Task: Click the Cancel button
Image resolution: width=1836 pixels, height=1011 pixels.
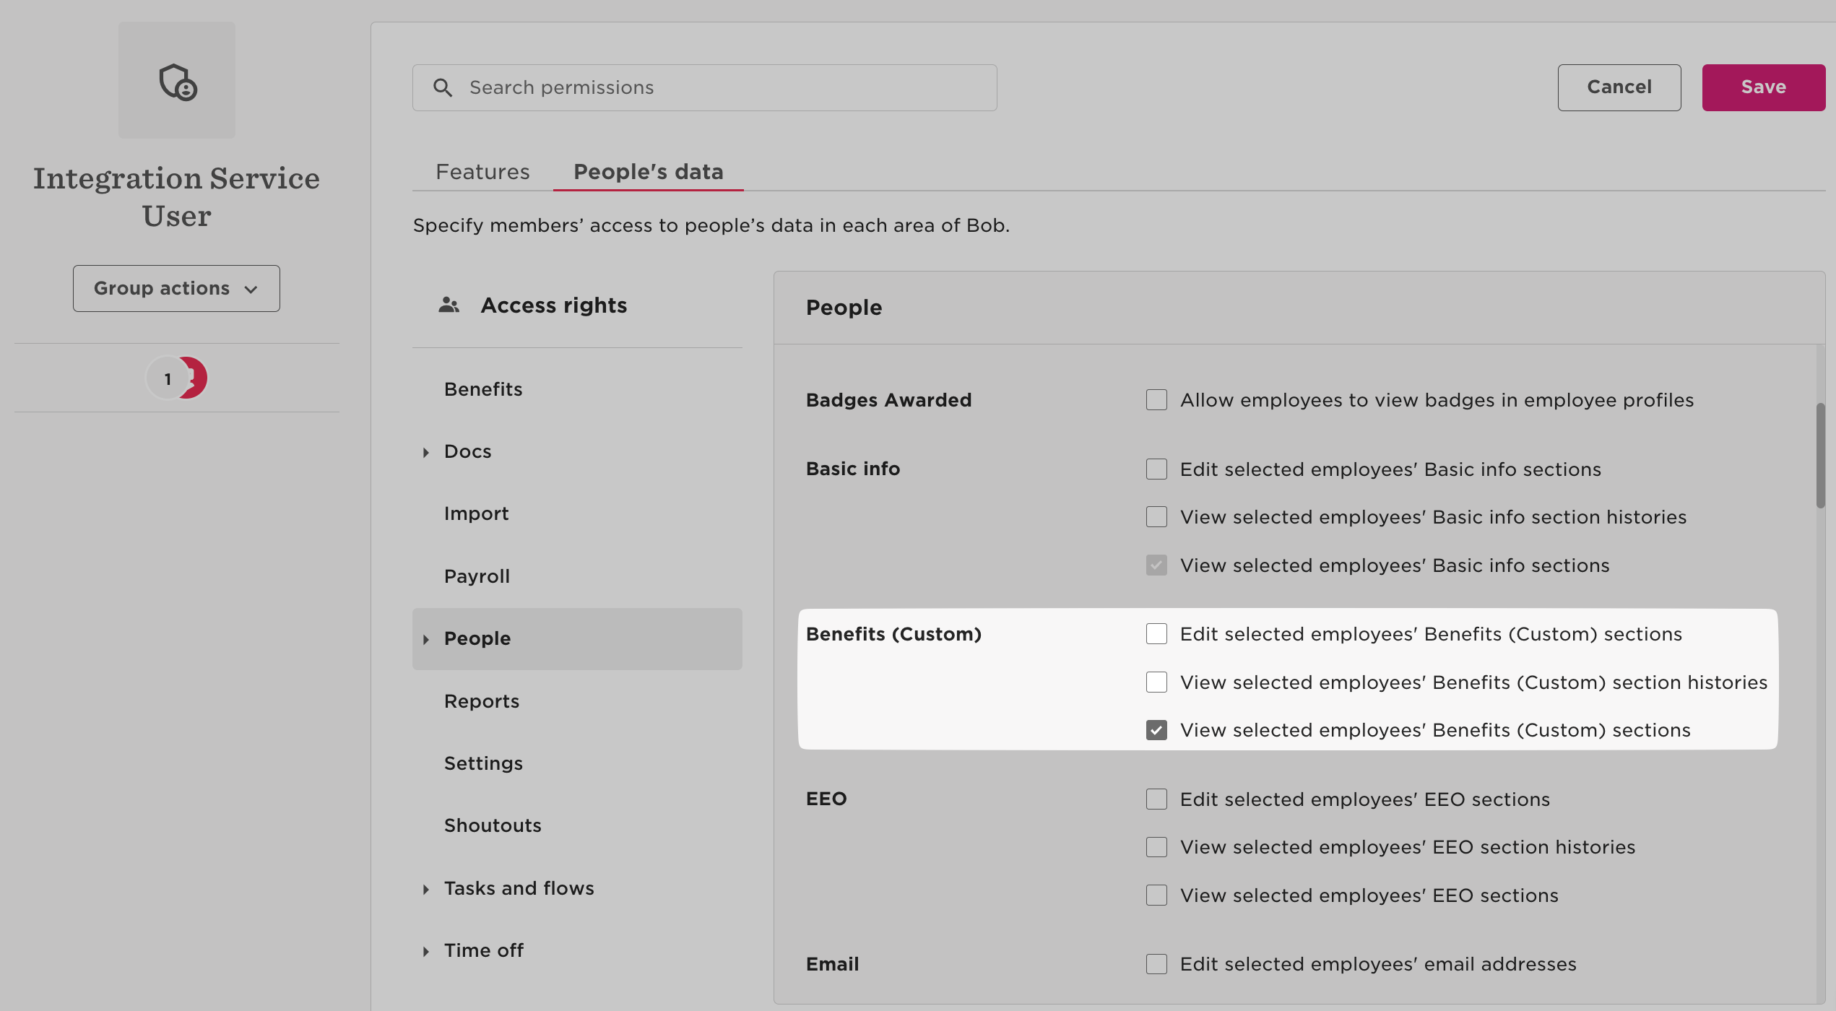Action: (1619, 87)
